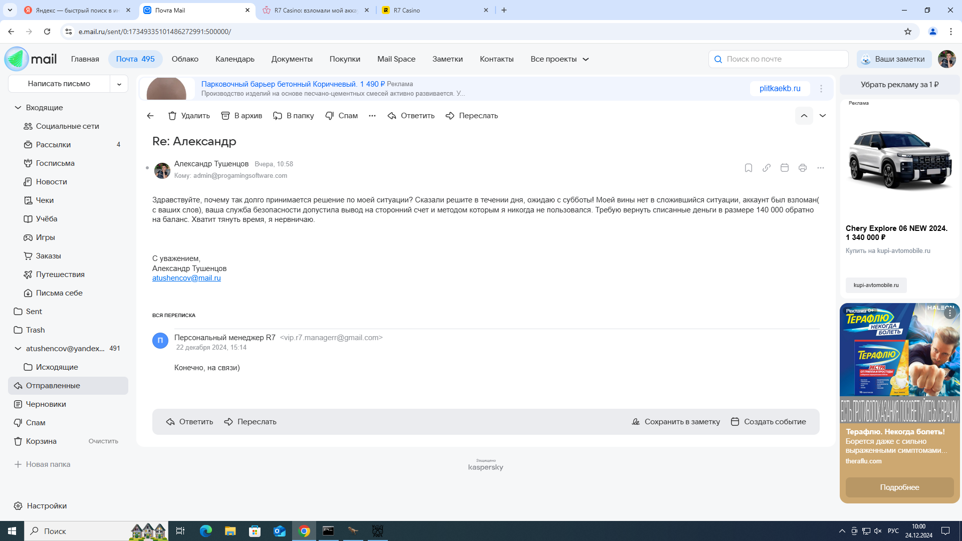Open the toolbar's more actions ellipsis
962x541 pixels.
point(372,116)
